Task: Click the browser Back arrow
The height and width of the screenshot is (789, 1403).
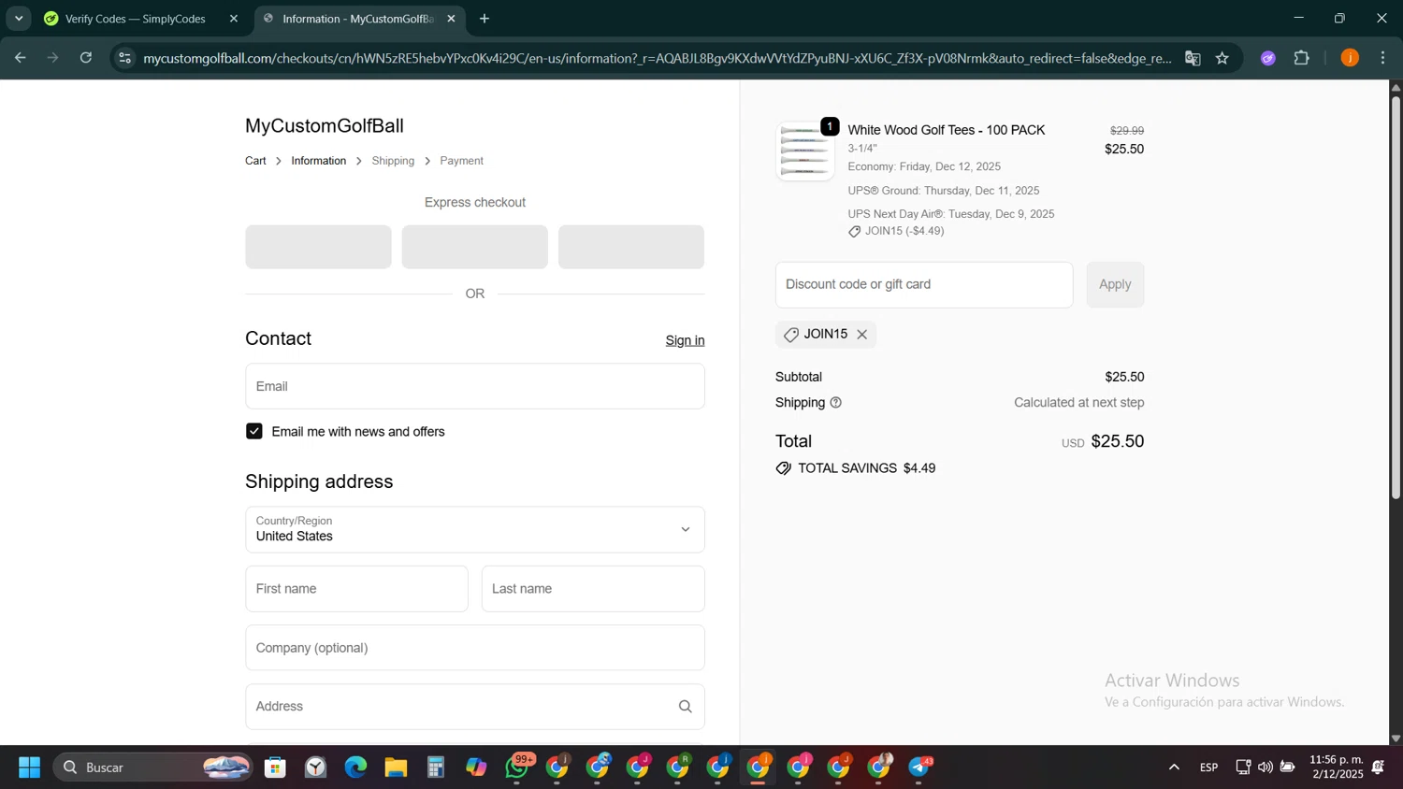Action: tap(20, 58)
